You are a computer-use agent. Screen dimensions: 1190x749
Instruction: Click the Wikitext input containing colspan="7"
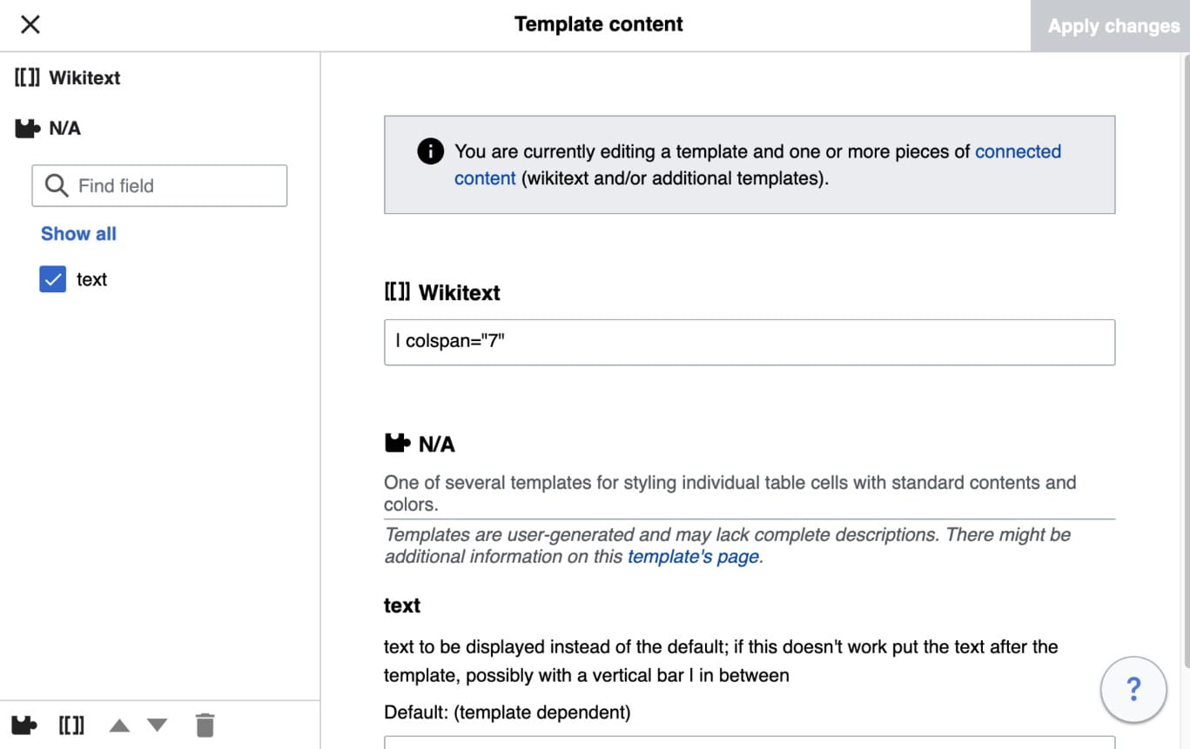click(x=749, y=342)
